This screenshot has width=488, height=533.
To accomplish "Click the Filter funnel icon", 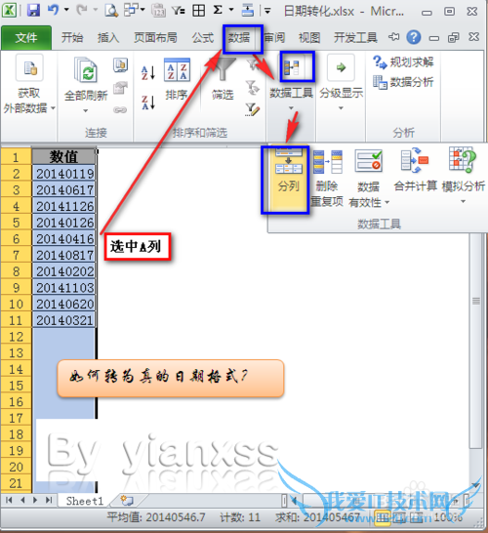I will (223, 69).
